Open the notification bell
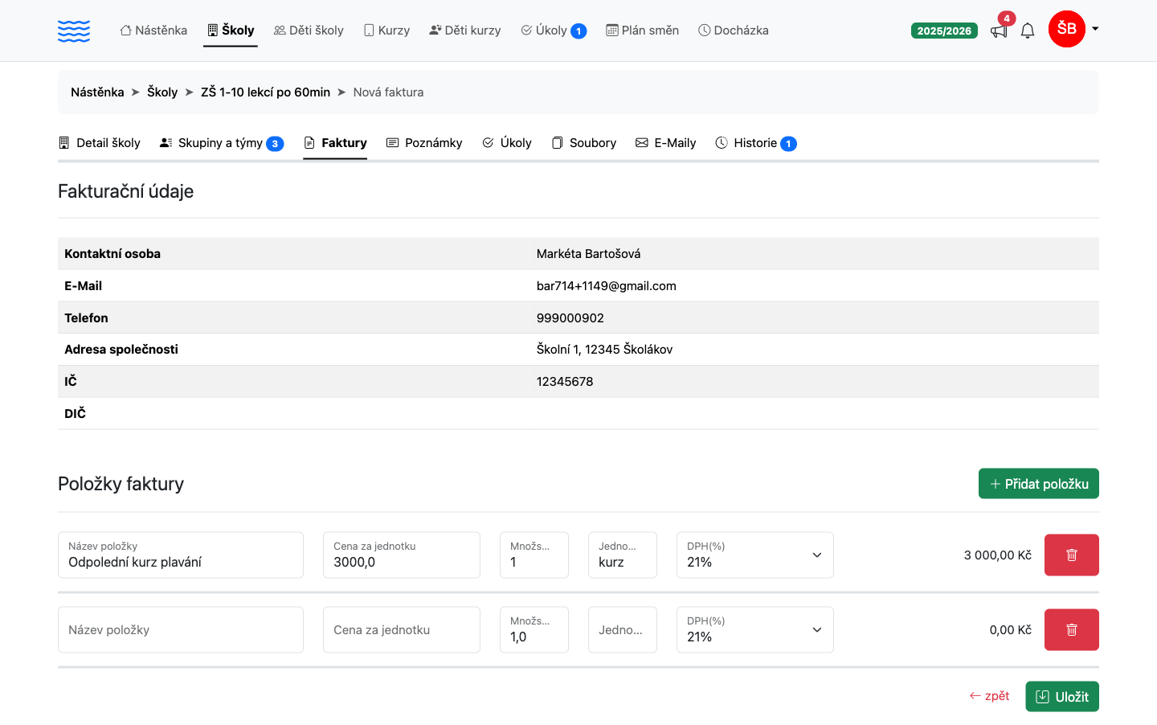1157x725 pixels. coord(1028,31)
